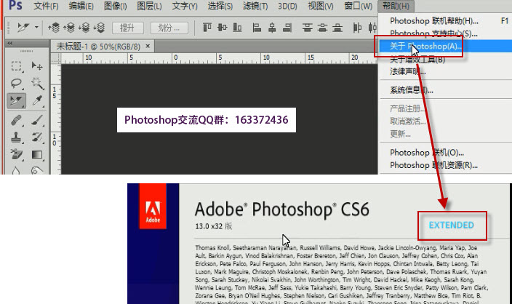Click Adobe logo in about dialog
Screen dimensions: 512x304
(153, 206)
